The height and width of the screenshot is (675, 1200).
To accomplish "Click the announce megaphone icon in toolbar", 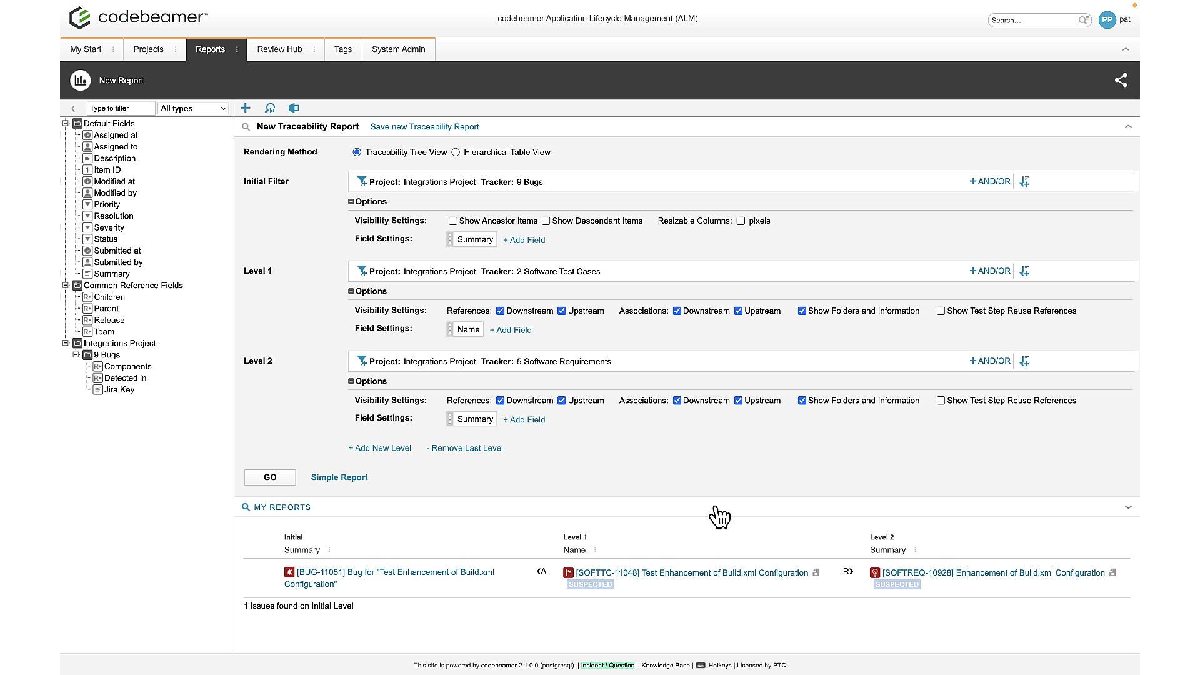I will (294, 108).
